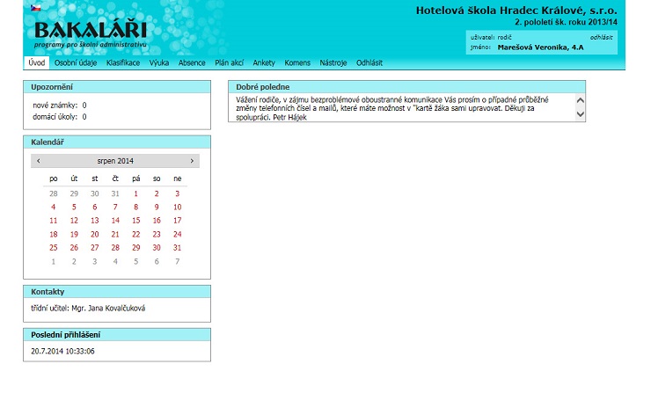Go to next month in calendar

coord(192,161)
